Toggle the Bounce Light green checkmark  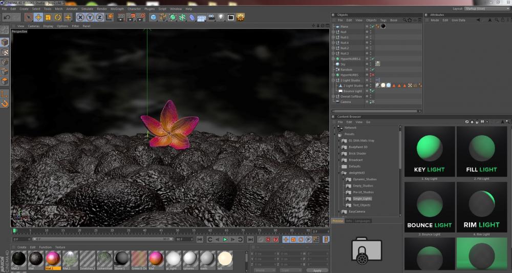coord(372,91)
